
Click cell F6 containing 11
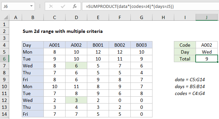tap(120, 59)
